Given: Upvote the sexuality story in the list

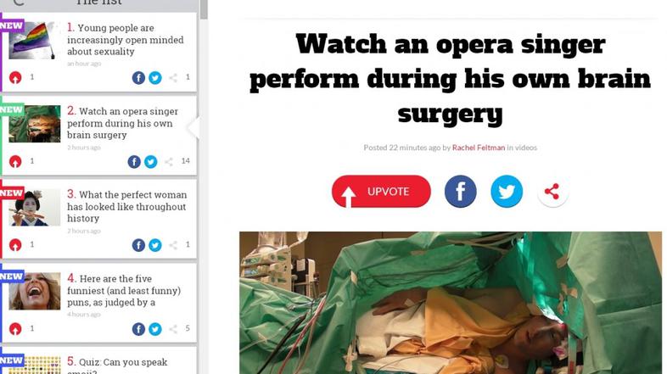Looking at the screenshot, I should 15,77.
